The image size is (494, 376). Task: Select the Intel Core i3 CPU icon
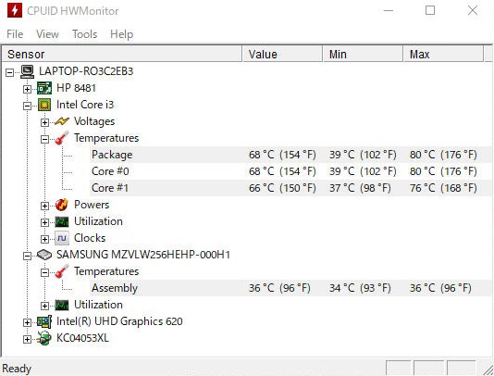pos(44,105)
